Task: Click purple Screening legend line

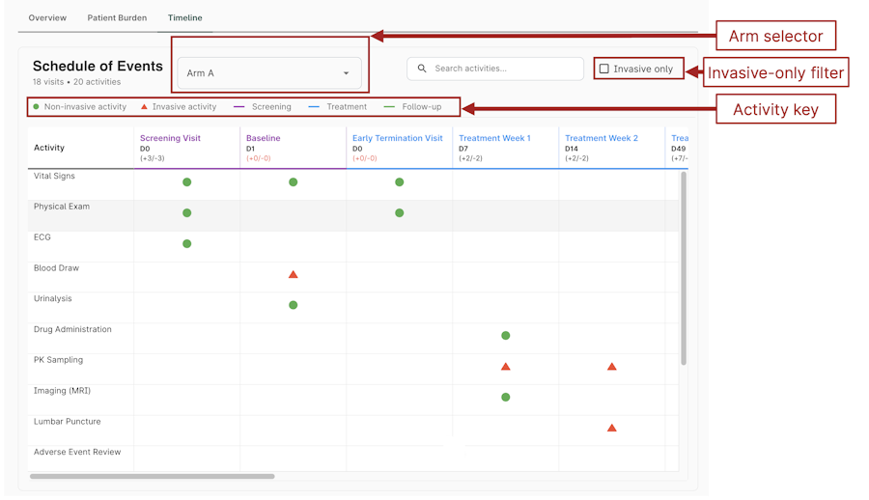Action: 238,106
